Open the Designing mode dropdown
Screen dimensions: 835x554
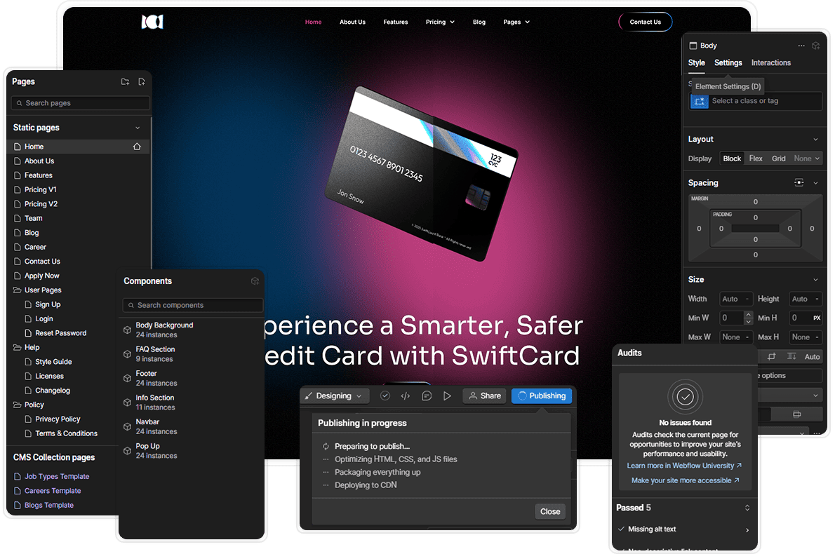(335, 396)
